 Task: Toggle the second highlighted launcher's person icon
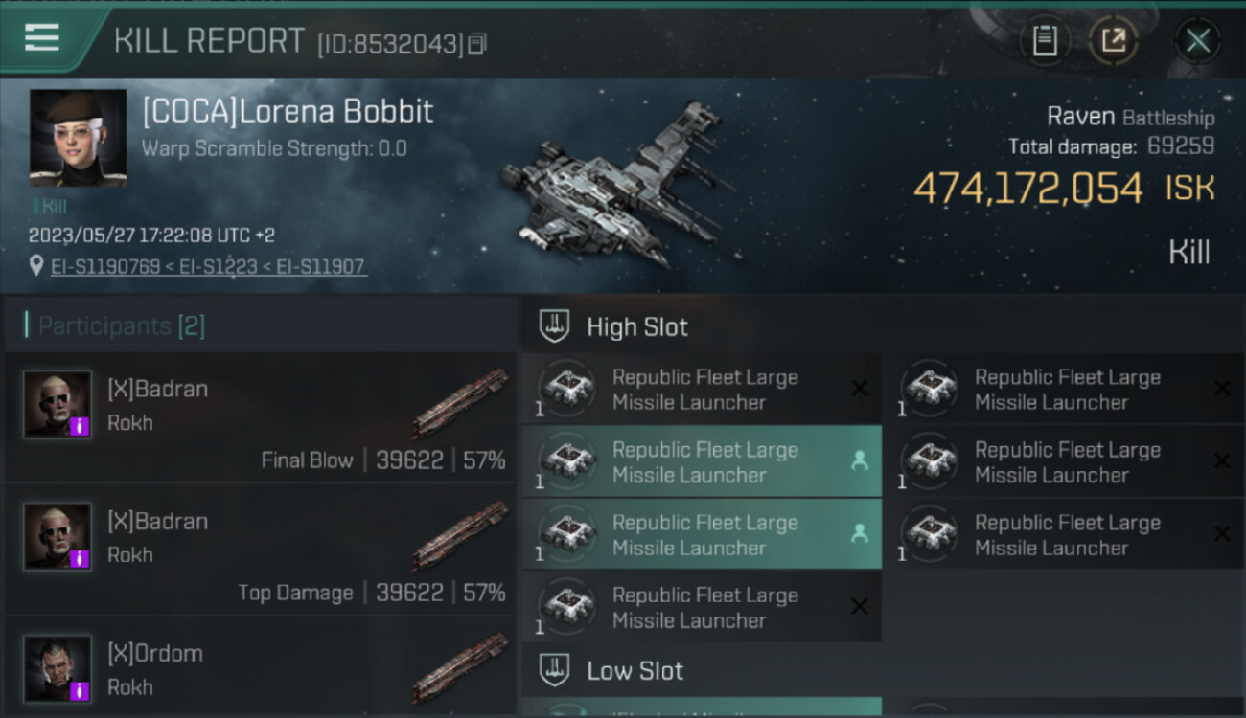(860, 461)
